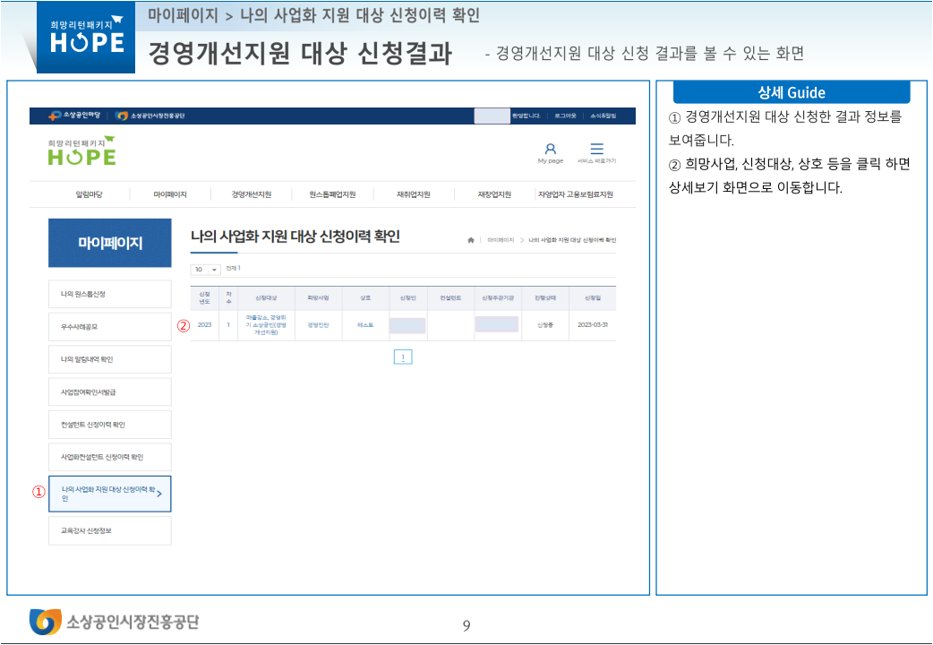Click 교육강사 신청정보 in the sidebar
This screenshot has height=645, width=933.
109,530
